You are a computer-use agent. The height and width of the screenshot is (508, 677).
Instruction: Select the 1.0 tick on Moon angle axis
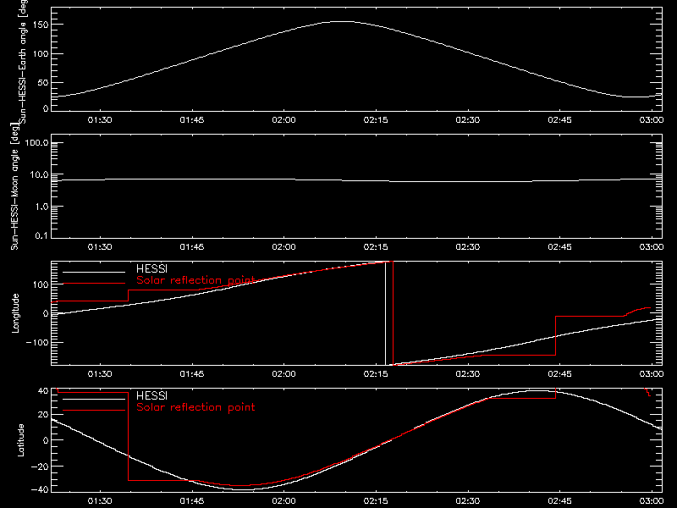(x=41, y=207)
